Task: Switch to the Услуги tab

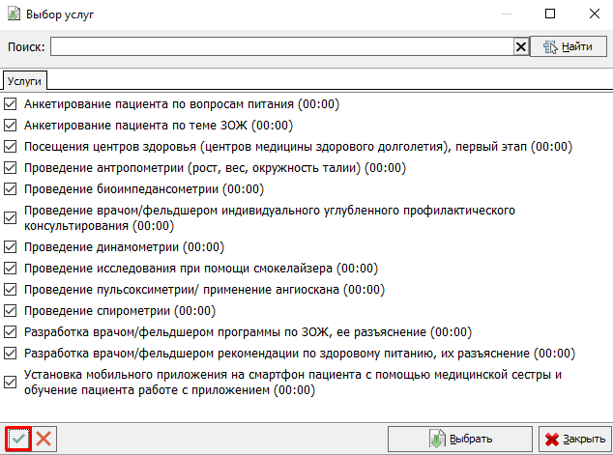Action: [24, 82]
